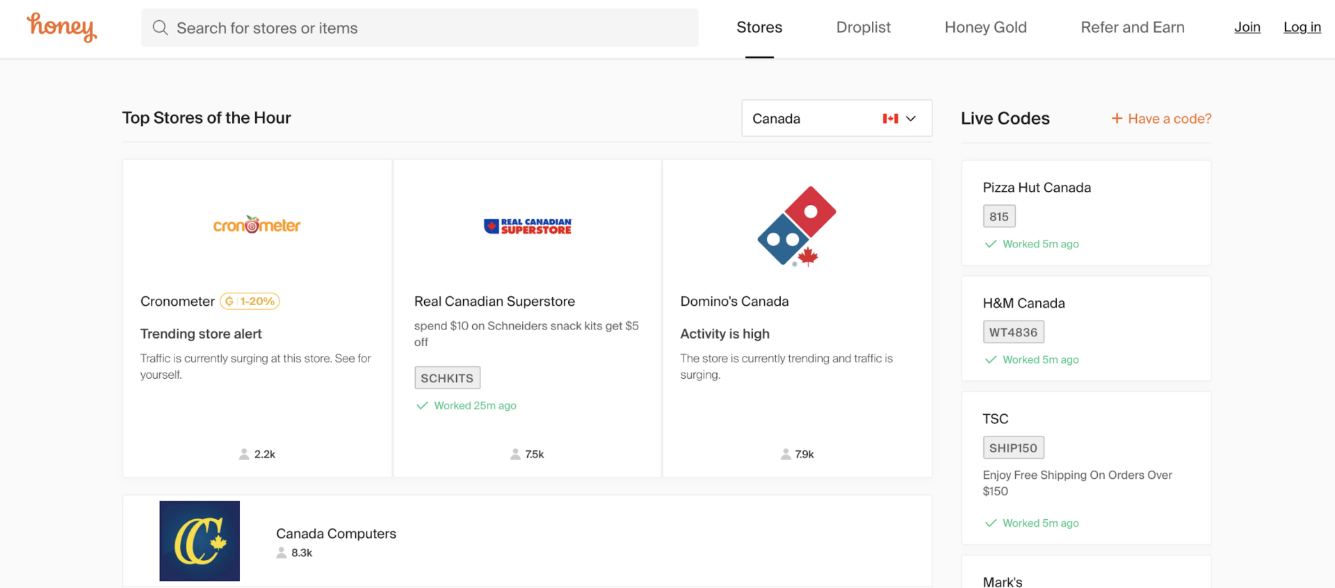This screenshot has width=1335, height=588.
Task: Click the Live Codes heading
Action: (1005, 118)
